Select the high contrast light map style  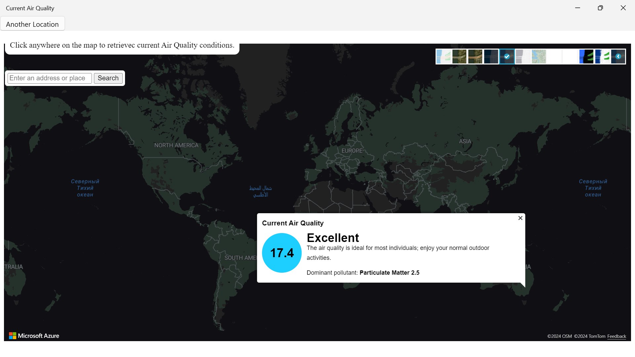[602, 57]
